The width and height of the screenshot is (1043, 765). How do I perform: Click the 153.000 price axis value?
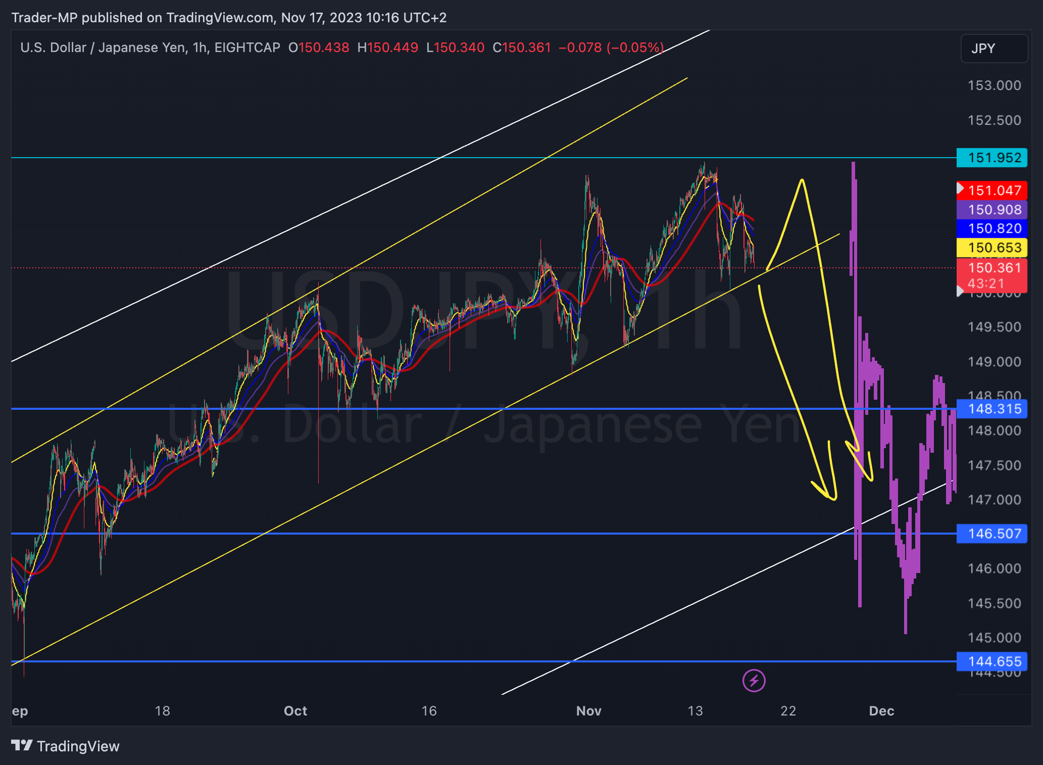[994, 85]
